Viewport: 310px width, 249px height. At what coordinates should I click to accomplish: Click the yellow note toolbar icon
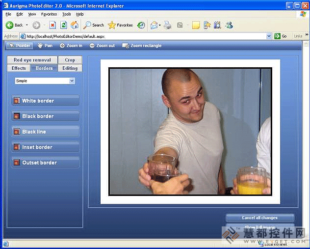196,25
